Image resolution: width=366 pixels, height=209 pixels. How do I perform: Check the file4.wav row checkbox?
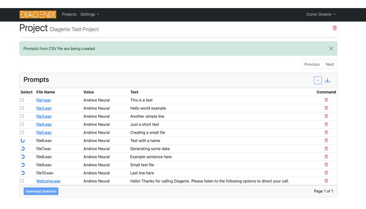click(x=22, y=124)
